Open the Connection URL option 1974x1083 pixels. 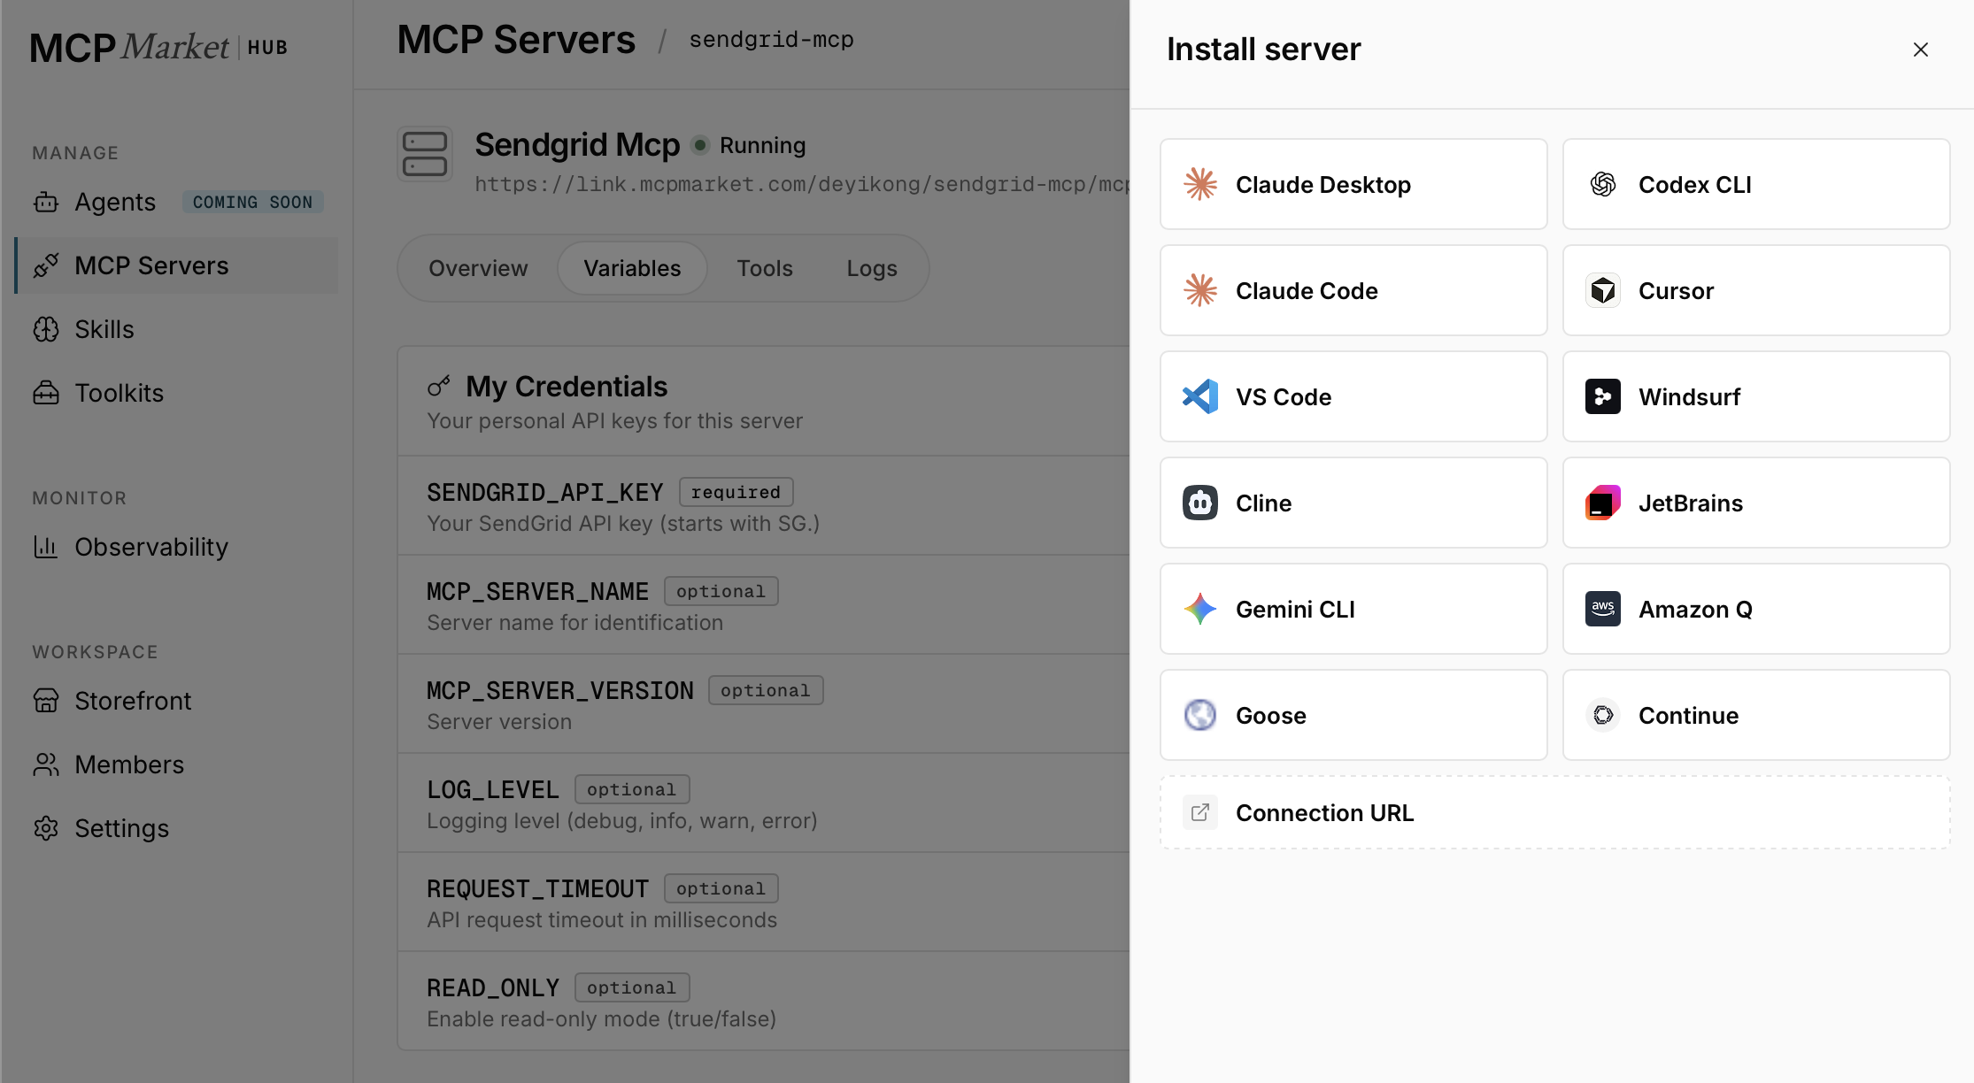(x=1555, y=812)
